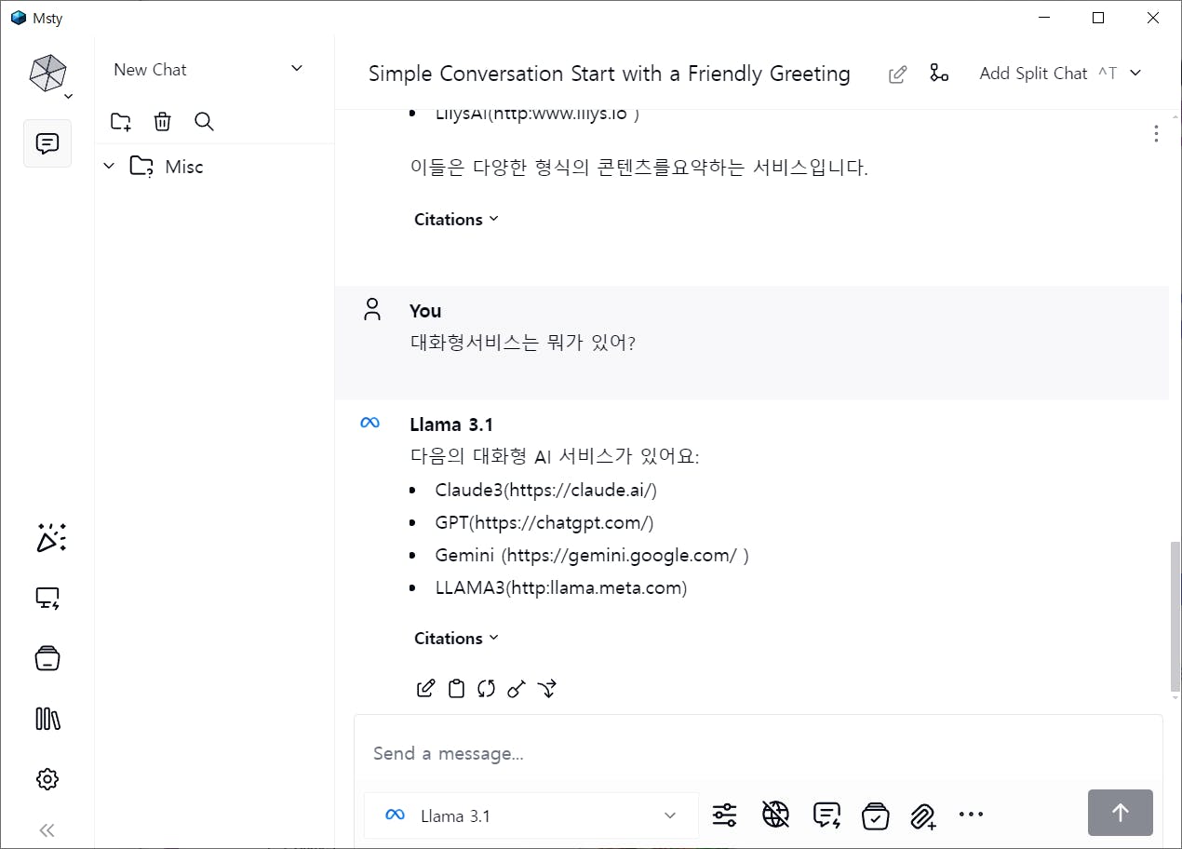Click the edit chat title pencil icon
1182x849 pixels.
click(x=897, y=74)
